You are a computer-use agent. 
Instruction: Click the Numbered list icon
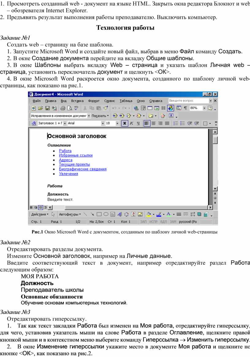176,123
